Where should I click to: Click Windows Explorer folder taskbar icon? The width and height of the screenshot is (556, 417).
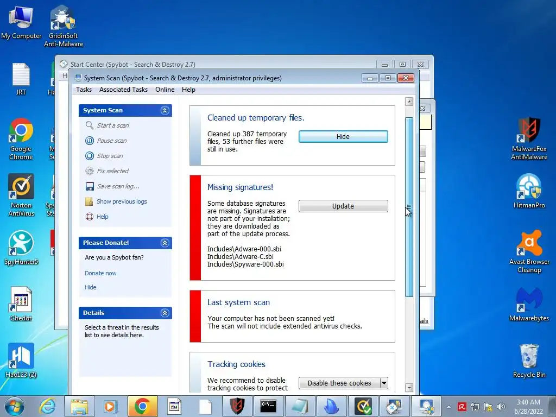pyautogui.click(x=79, y=406)
